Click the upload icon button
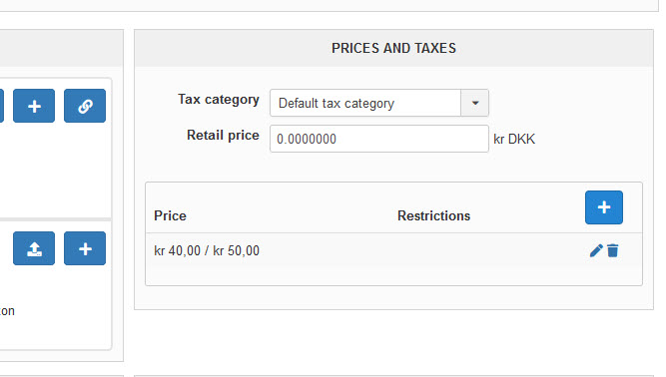Image resolution: width=666 pixels, height=377 pixels. [x=34, y=248]
